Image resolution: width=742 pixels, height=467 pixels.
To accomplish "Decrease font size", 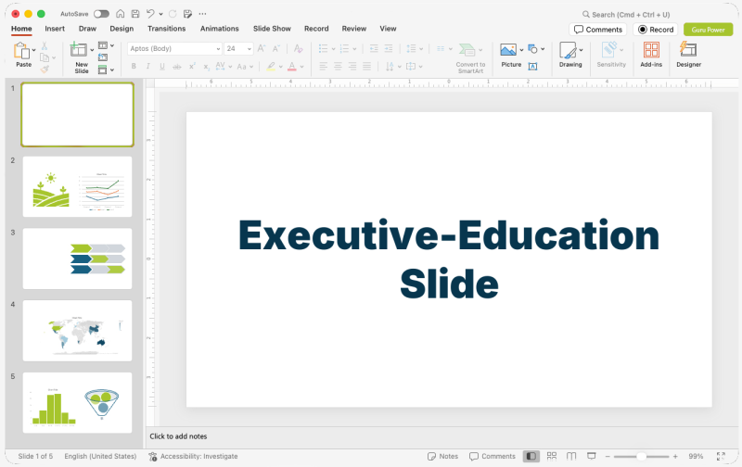I will [x=276, y=49].
